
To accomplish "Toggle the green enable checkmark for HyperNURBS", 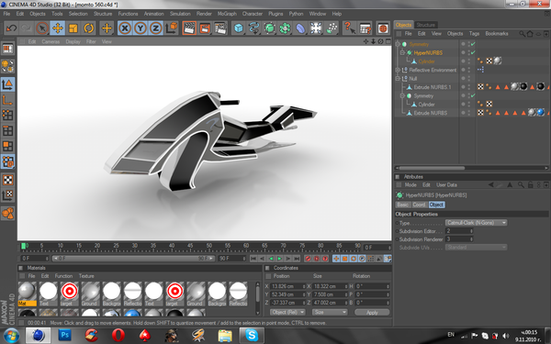I will pos(473,52).
